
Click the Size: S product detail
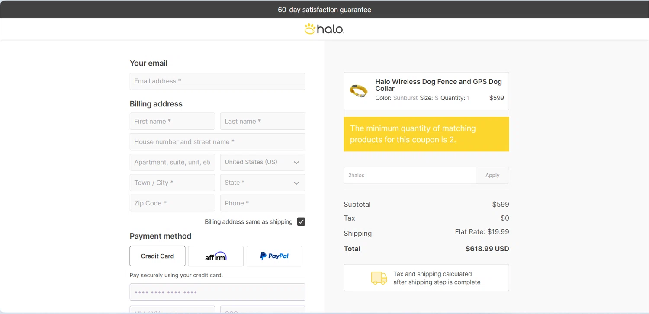429,98
